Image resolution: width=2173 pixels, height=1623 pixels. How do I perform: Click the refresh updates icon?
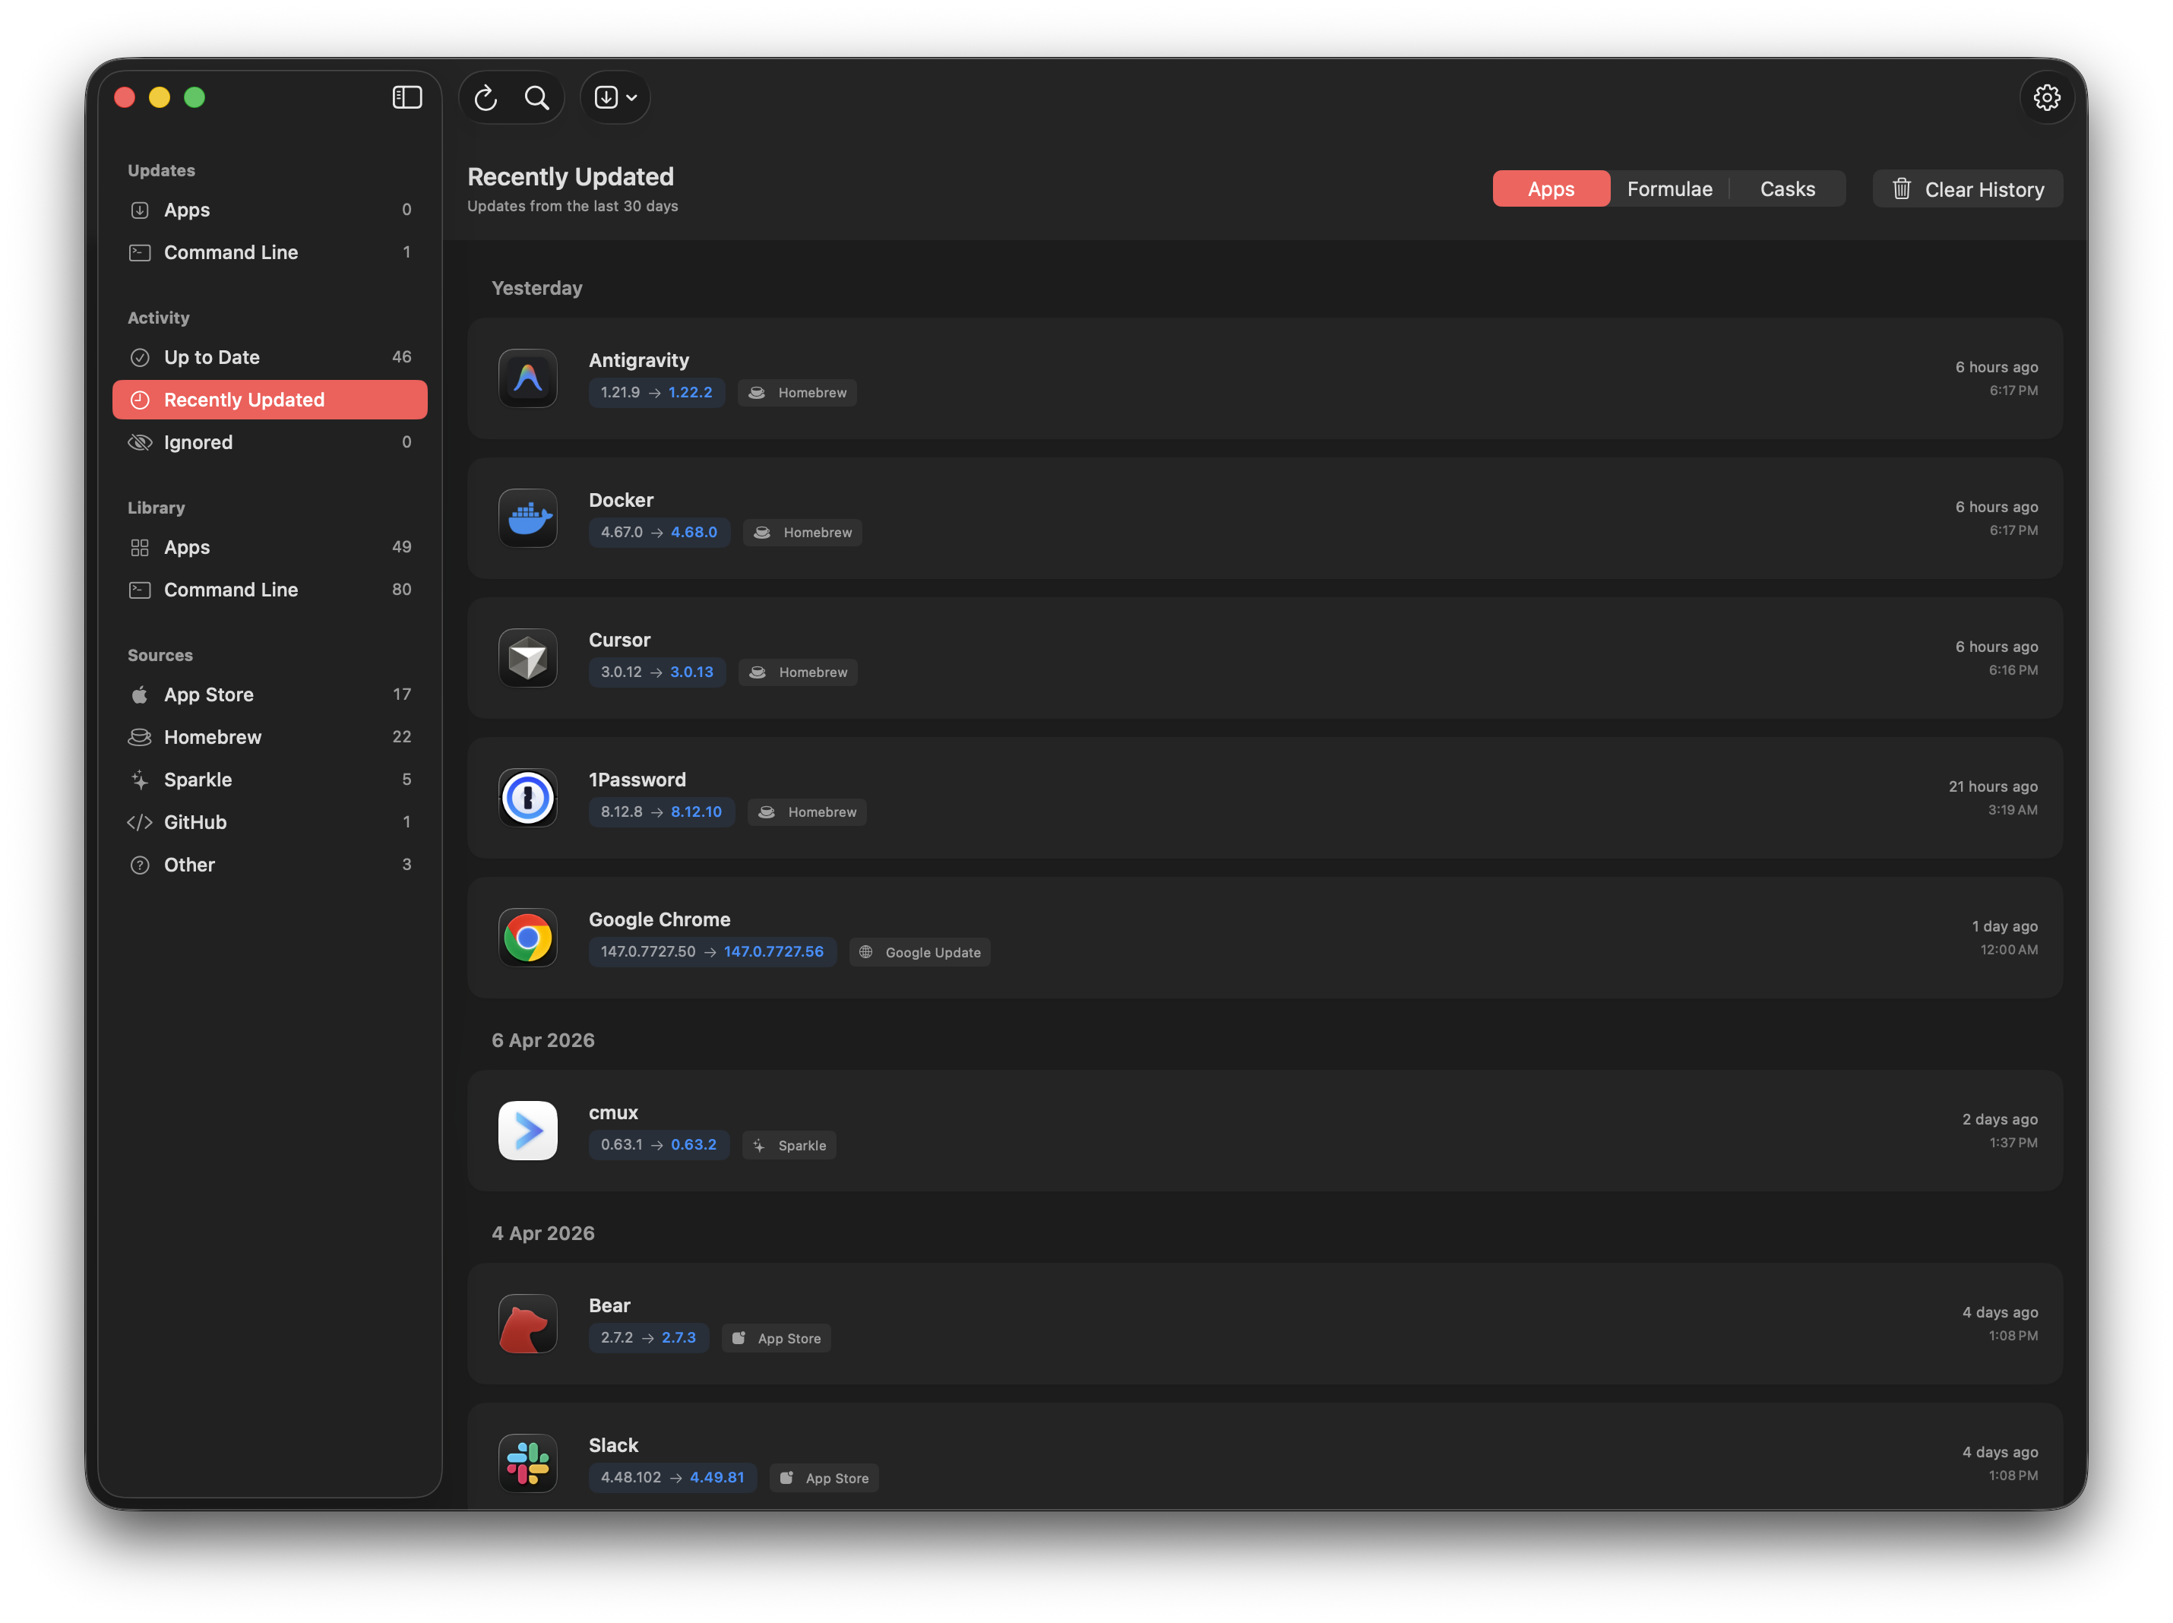coord(486,97)
